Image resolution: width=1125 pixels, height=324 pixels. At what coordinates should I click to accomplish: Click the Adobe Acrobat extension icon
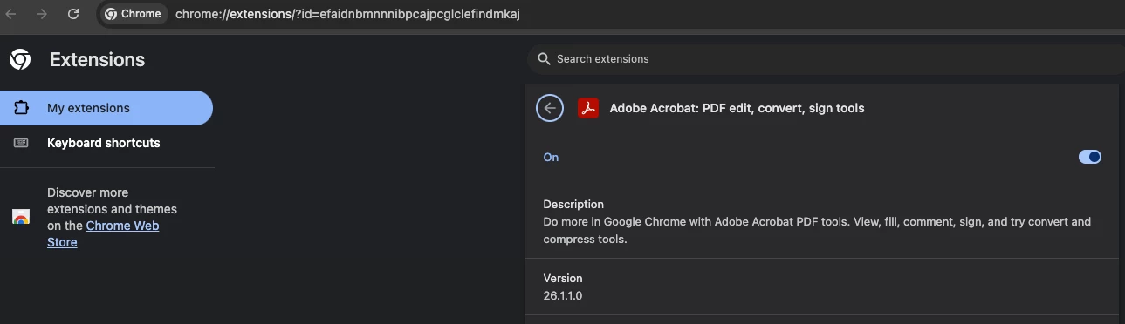click(588, 108)
